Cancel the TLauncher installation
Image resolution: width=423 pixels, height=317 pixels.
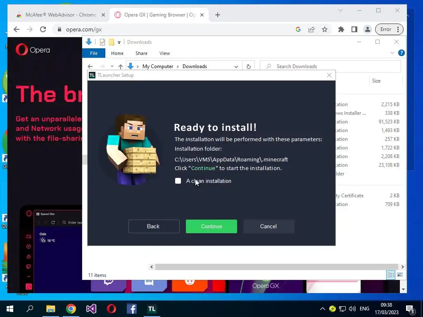(x=269, y=226)
